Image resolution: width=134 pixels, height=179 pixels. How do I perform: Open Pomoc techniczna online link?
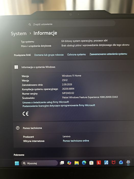(76, 141)
